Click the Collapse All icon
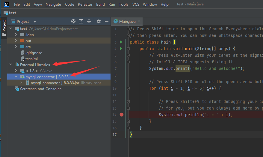This screenshot has width=263, height=157. pyautogui.click(x=89, y=21)
